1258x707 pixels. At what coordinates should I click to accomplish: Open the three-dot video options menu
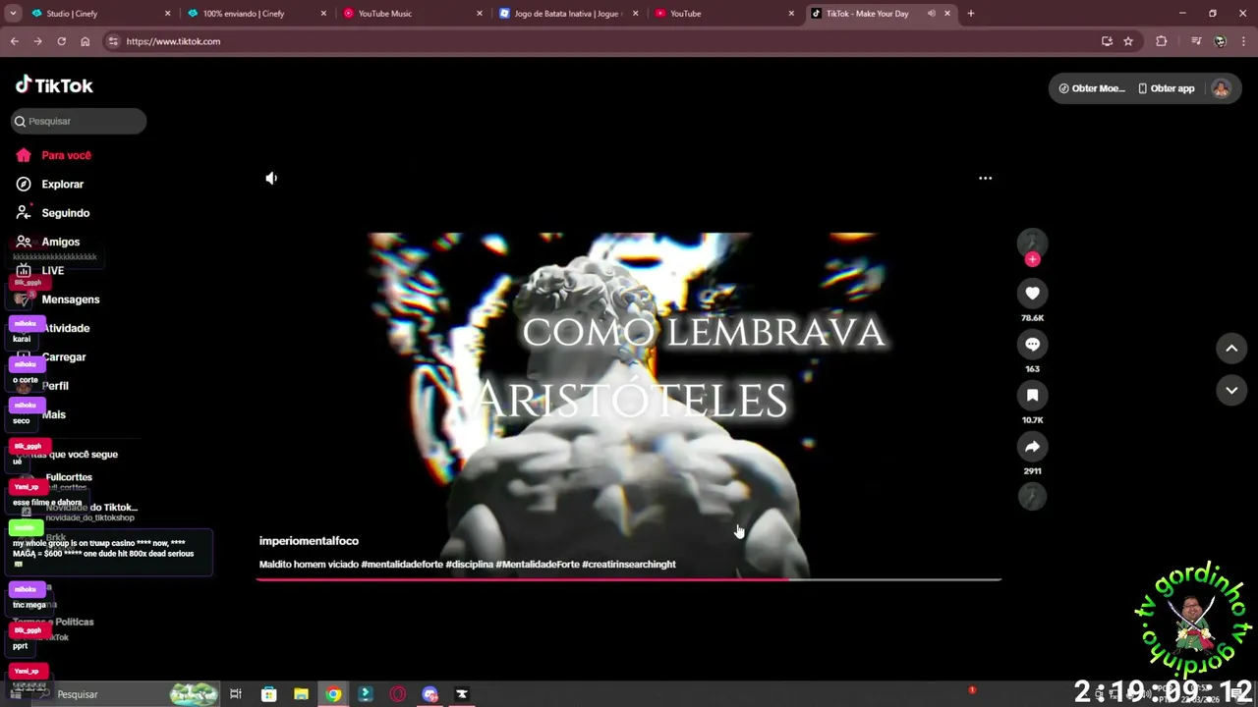click(x=985, y=178)
